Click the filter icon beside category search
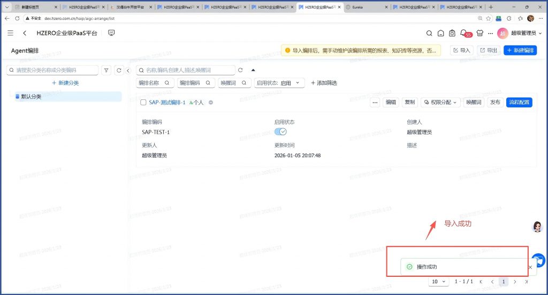Screen dimensions: 548x295 click(106, 70)
